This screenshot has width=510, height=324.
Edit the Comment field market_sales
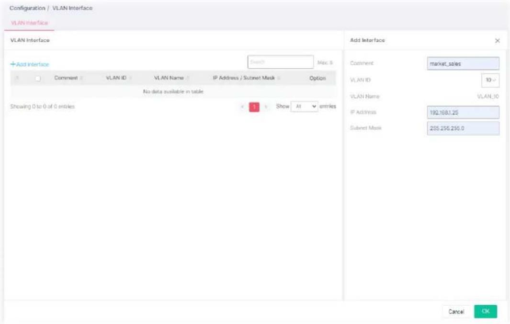point(463,63)
